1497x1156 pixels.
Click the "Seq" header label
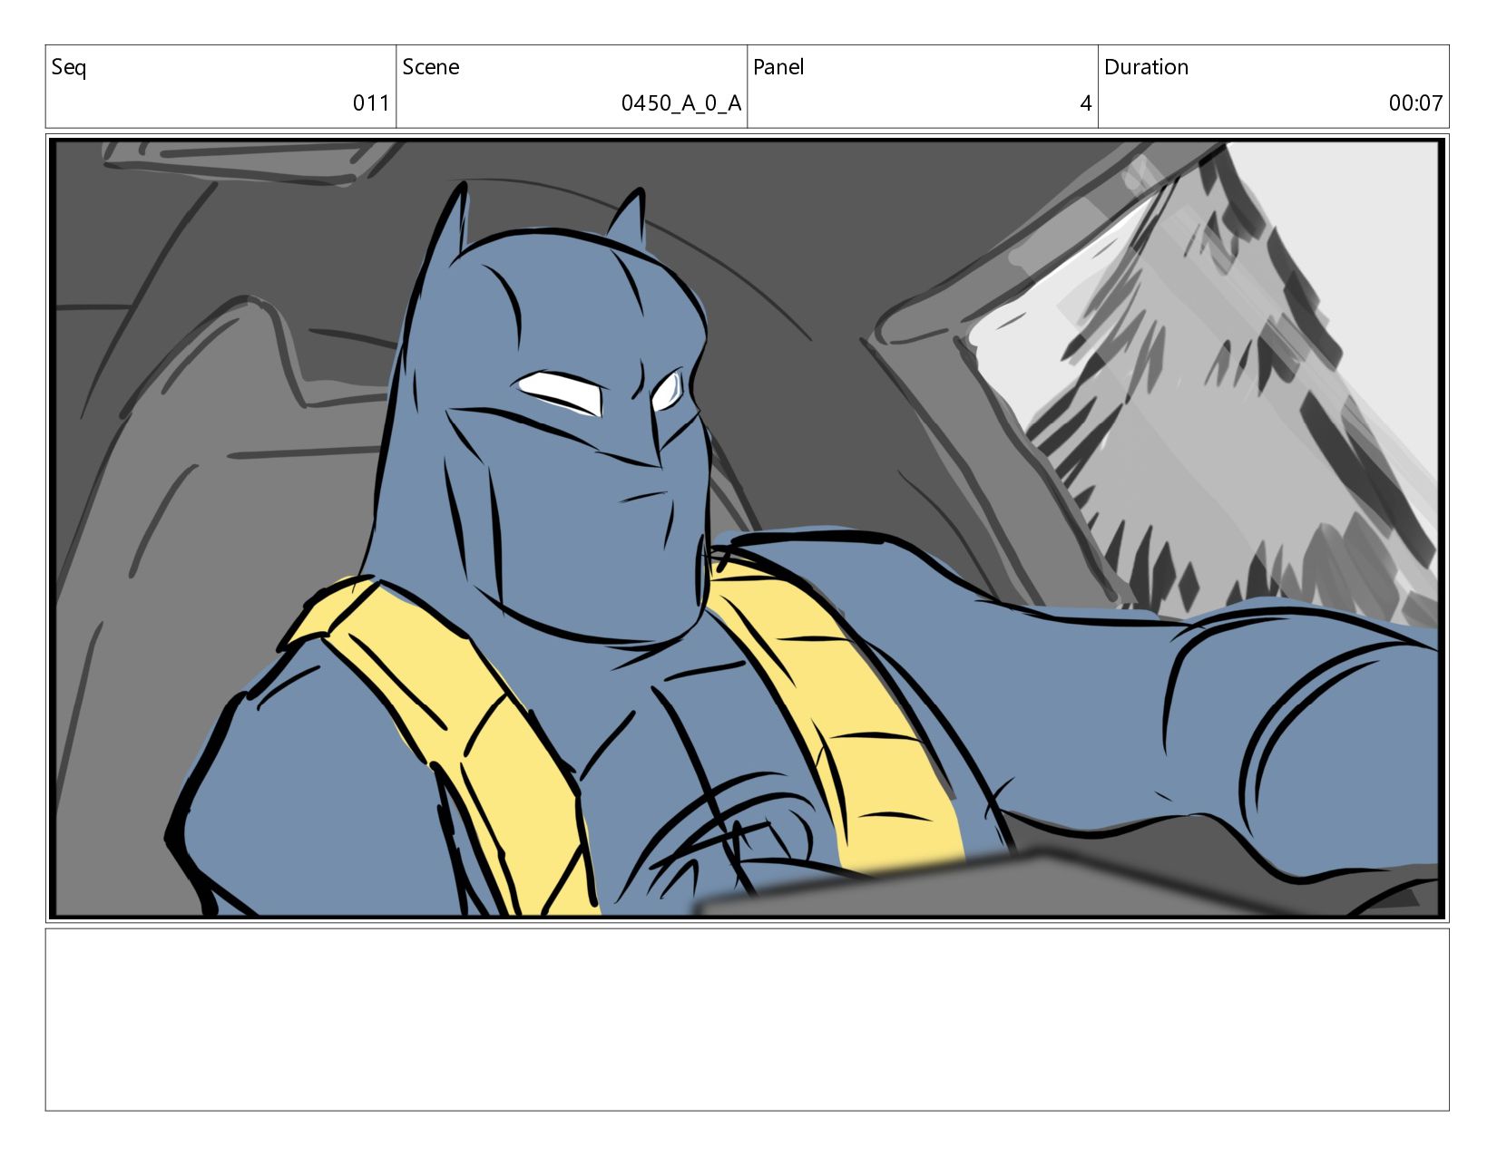pyautogui.click(x=69, y=68)
